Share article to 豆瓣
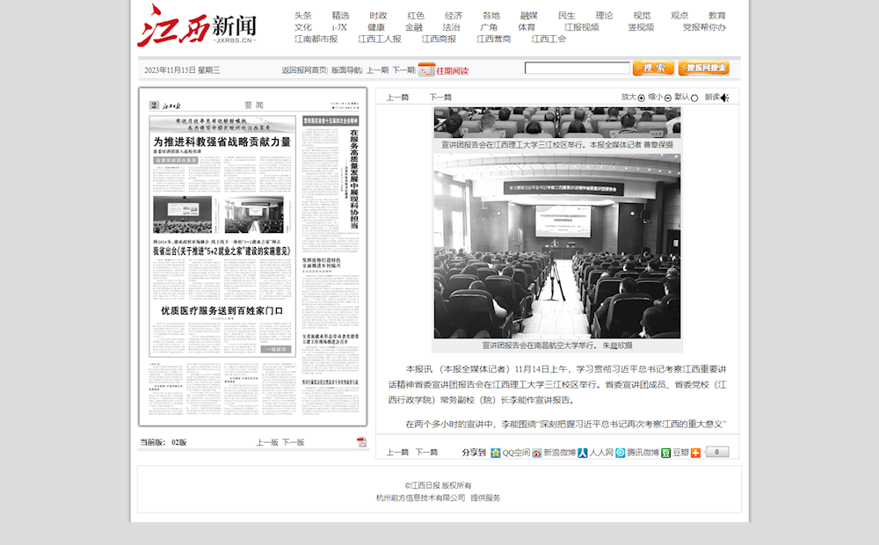Viewport: 879px width, 545px height. click(666, 453)
